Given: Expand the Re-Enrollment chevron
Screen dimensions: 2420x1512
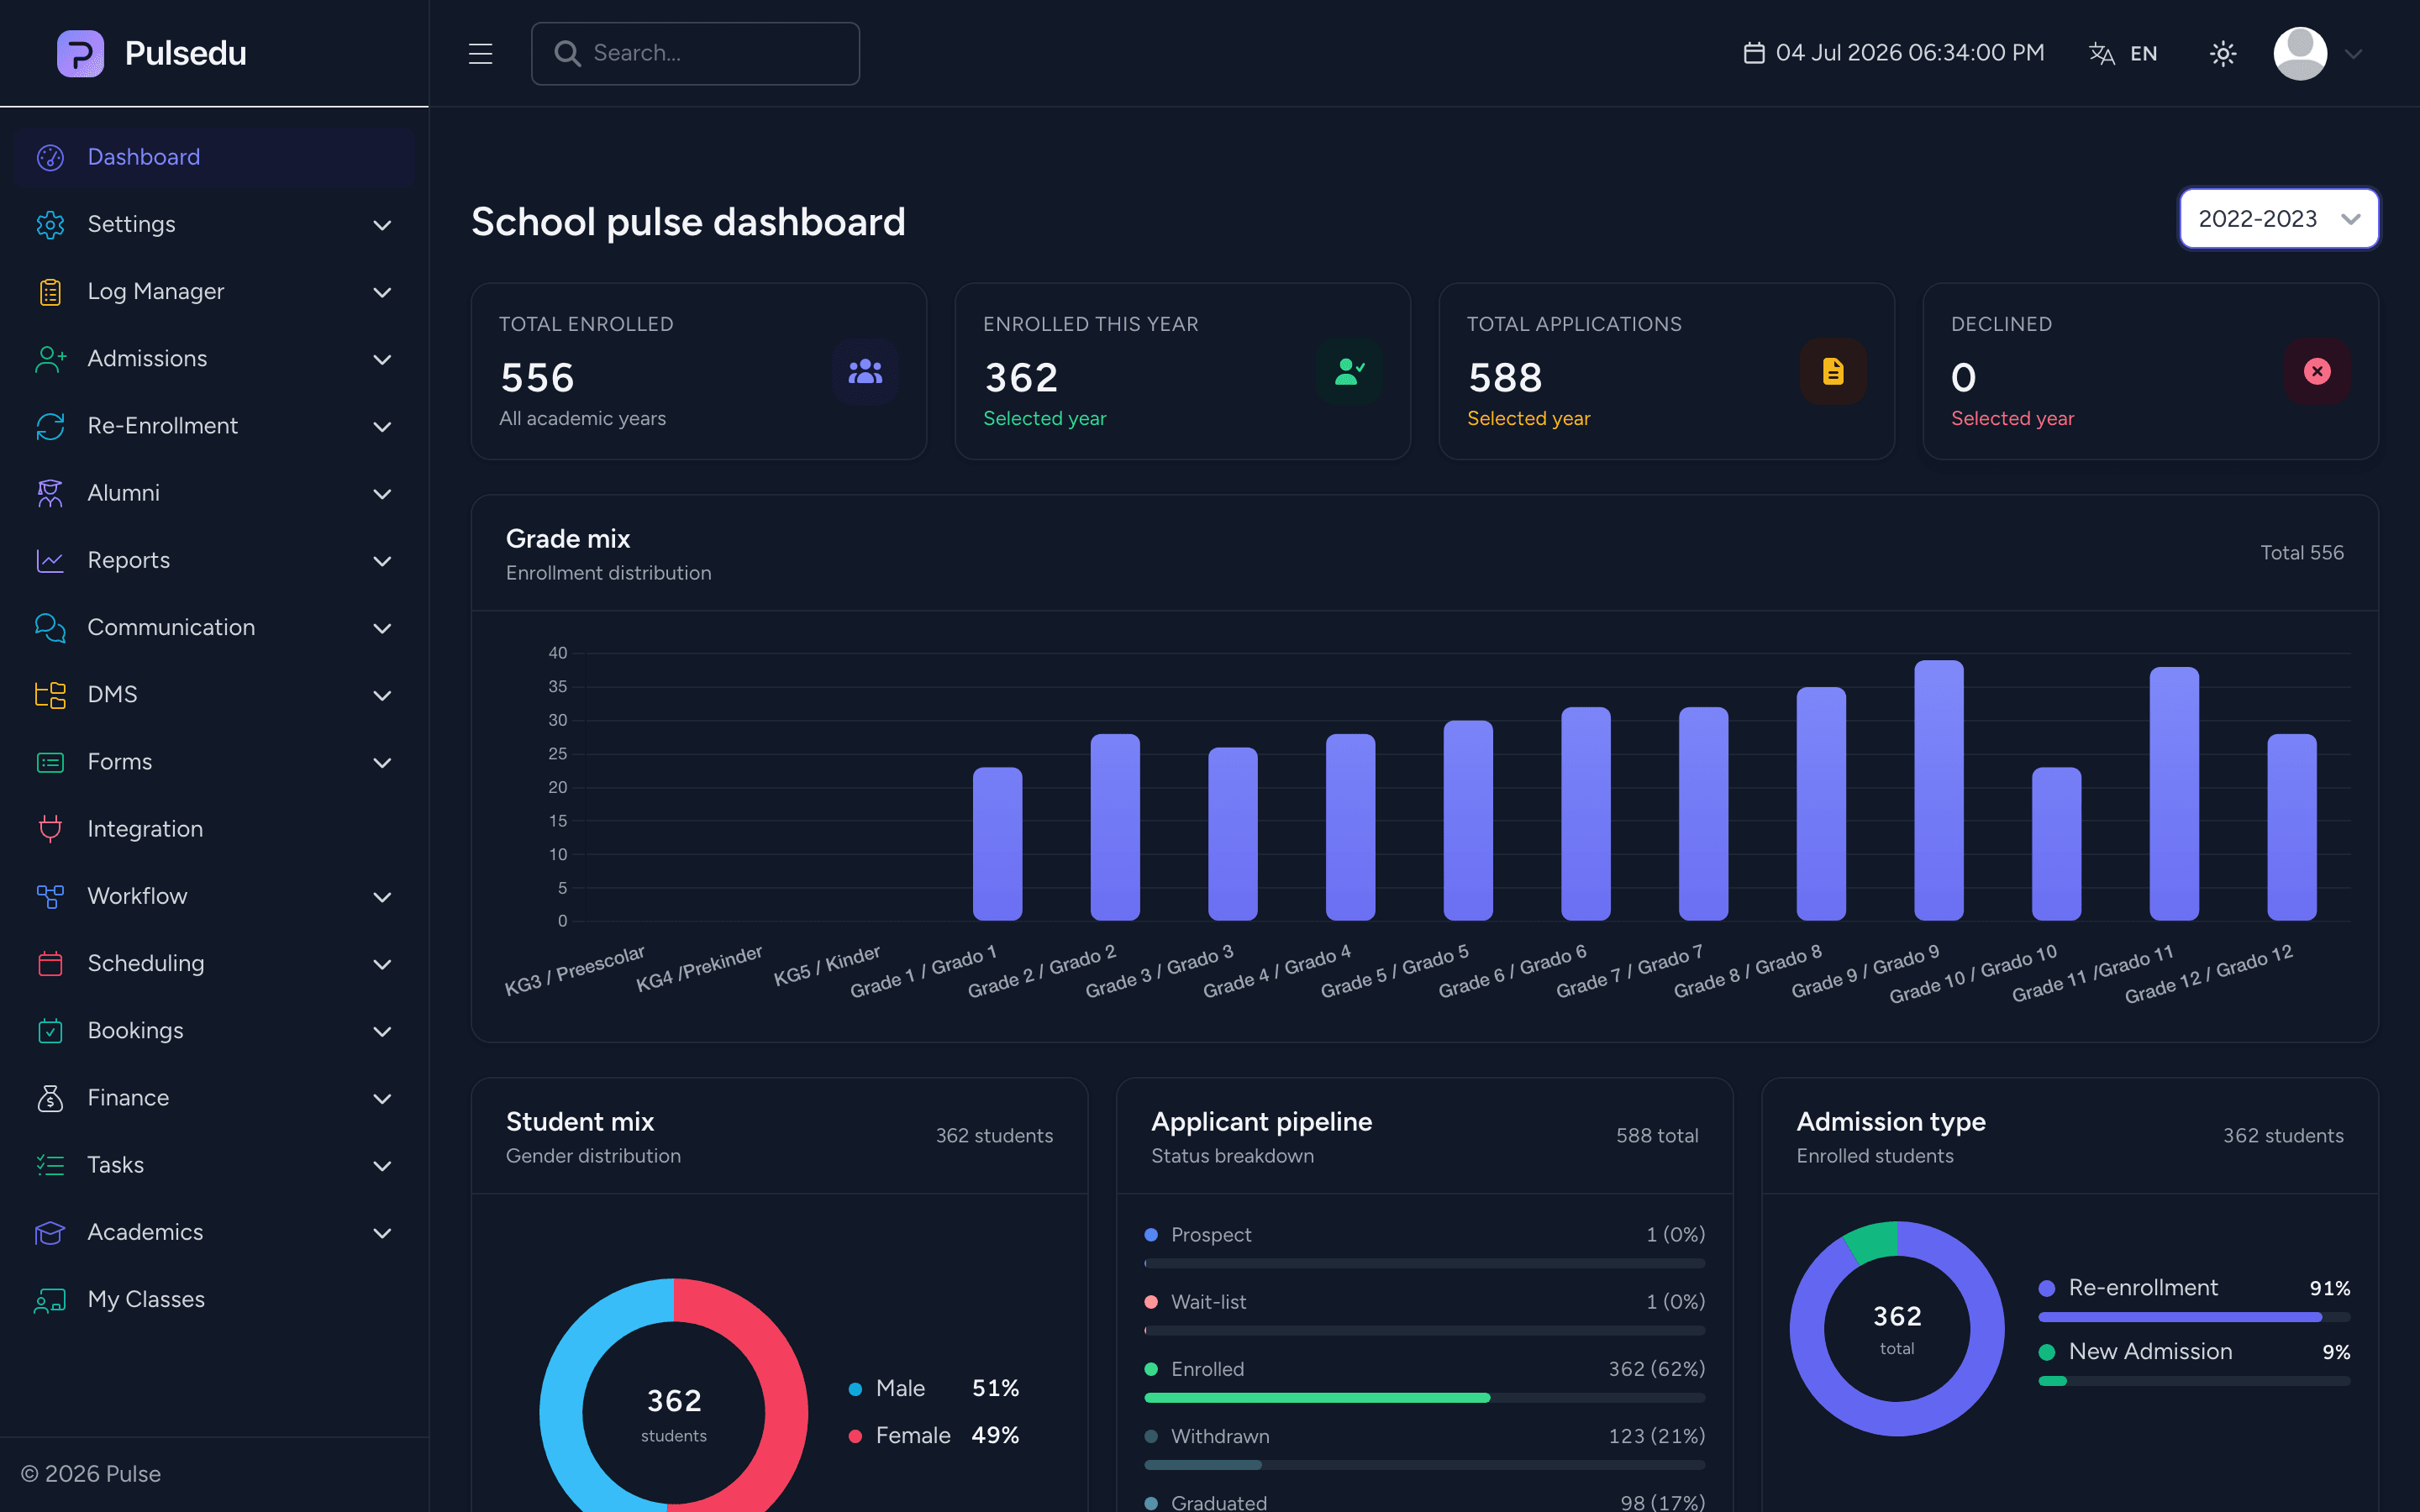Looking at the screenshot, I should click(382, 427).
